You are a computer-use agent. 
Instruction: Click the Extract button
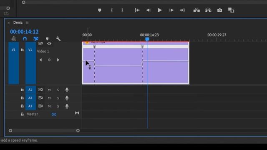point(208,10)
